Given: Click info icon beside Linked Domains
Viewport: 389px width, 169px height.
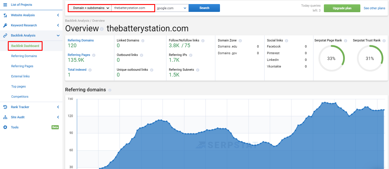Looking at the screenshot, I should pos(143,41).
